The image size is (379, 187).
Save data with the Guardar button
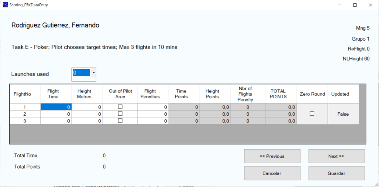pos(336,173)
